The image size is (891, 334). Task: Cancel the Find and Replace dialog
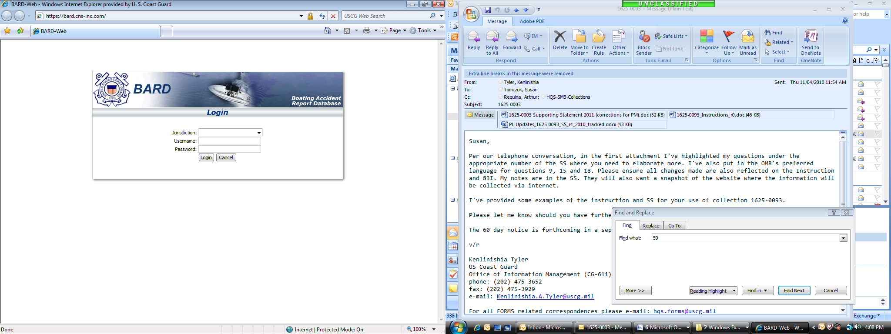(x=831, y=291)
